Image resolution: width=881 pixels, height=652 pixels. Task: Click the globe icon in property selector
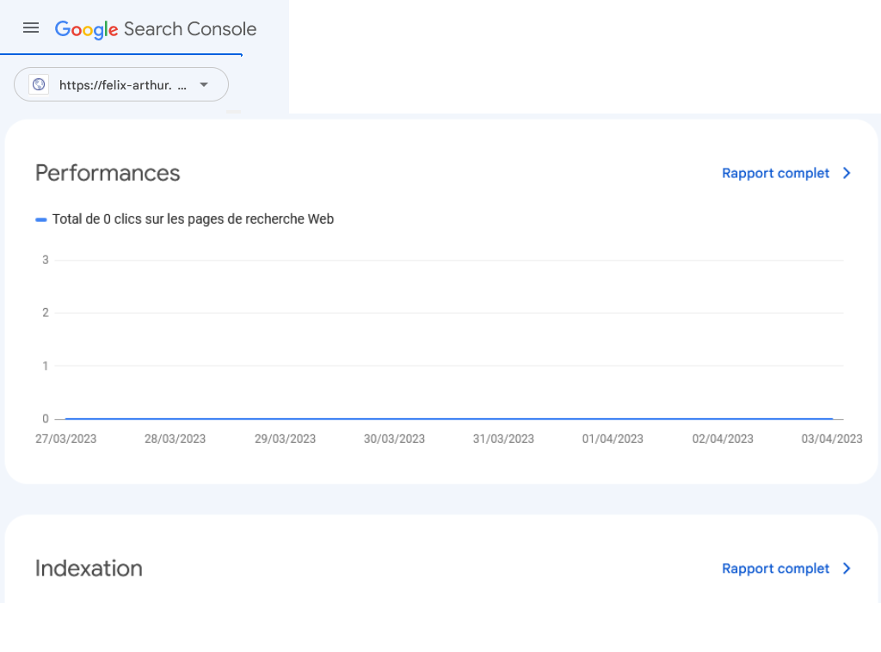(39, 85)
